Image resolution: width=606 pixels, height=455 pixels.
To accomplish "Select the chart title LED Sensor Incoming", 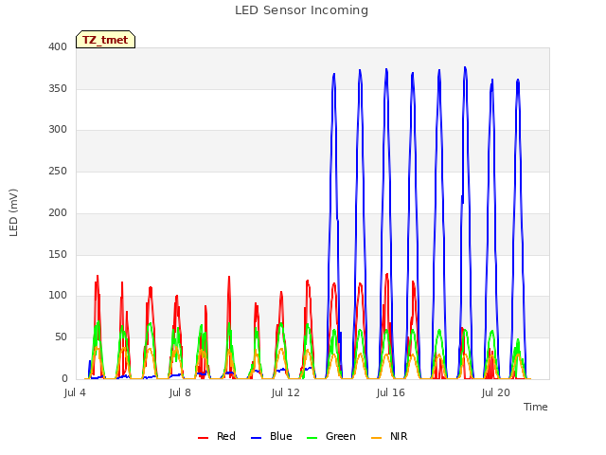I will pos(301,10).
